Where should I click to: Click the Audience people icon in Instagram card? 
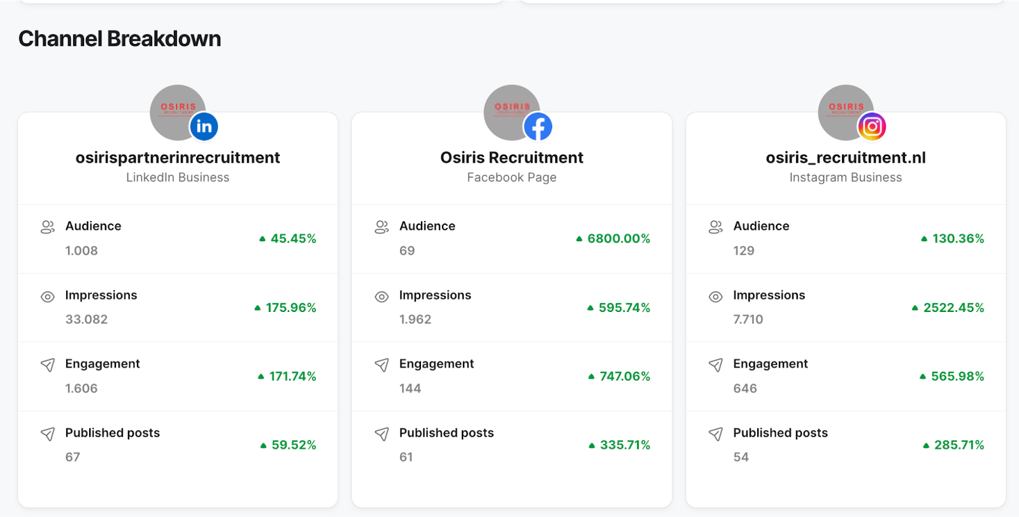coord(716,227)
